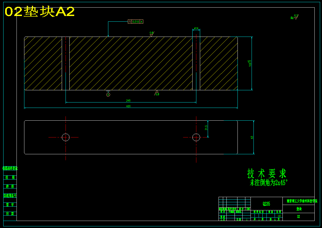Select the ø14 hole diameter dimension

[x=196, y=28]
